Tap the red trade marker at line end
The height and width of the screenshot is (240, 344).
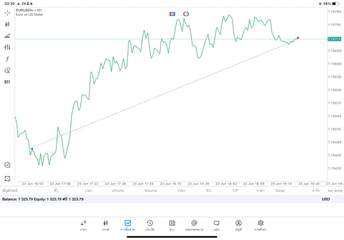[x=298, y=38]
